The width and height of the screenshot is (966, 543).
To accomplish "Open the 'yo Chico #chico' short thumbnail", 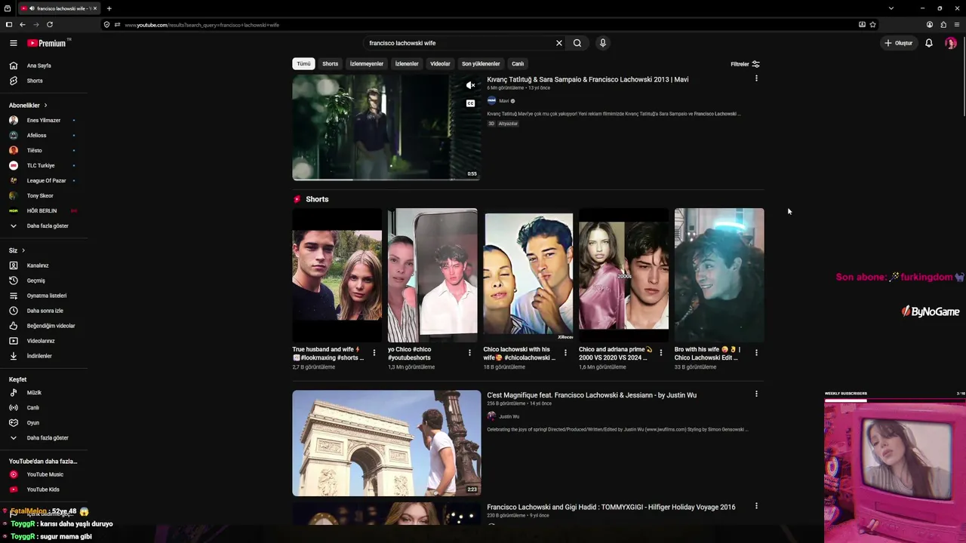I will pyautogui.click(x=432, y=275).
